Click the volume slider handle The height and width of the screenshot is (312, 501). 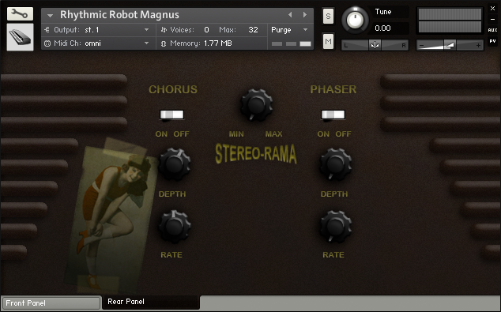coord(450,45)
